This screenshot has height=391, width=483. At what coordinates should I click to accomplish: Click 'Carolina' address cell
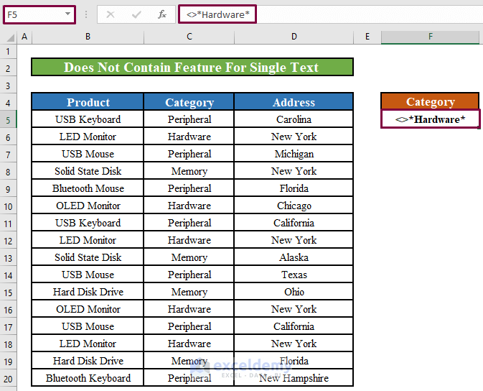click(x=294, y=119)
